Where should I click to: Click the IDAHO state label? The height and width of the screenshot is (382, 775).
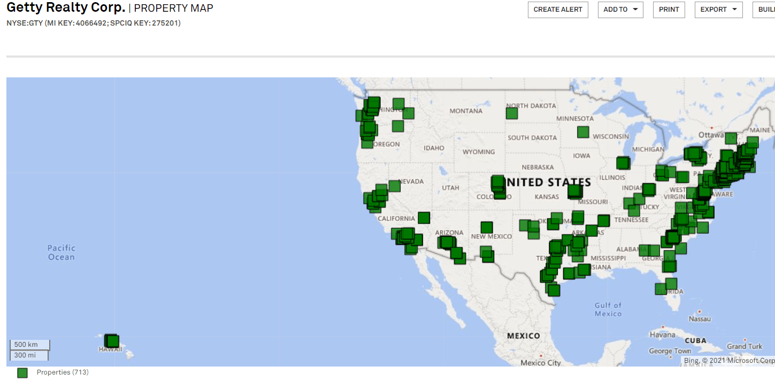point(434,148)
